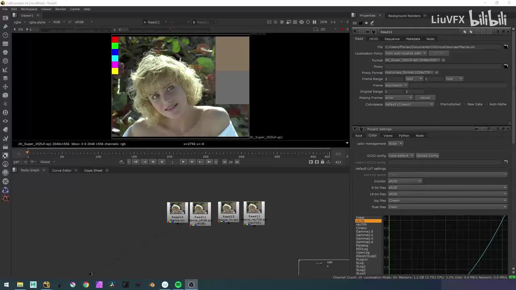Tick the Raw Data checkbox

pyautogui.click(x=465, y=104)
